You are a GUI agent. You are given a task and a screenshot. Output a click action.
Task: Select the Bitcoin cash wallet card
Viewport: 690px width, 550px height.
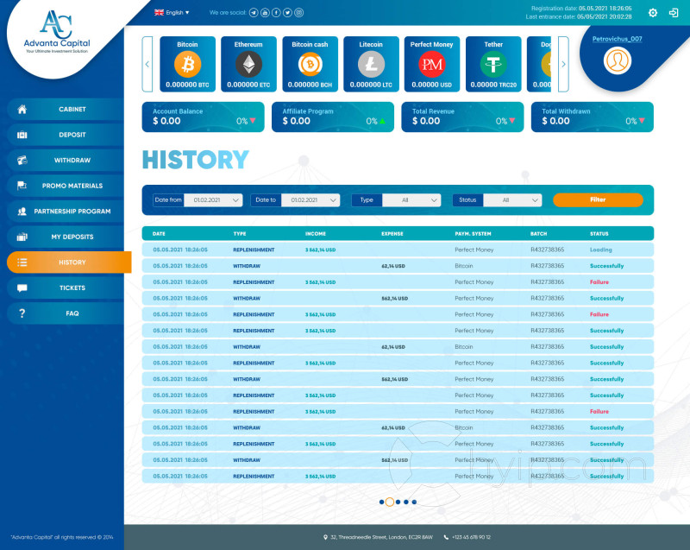click(x=310, y=64)
